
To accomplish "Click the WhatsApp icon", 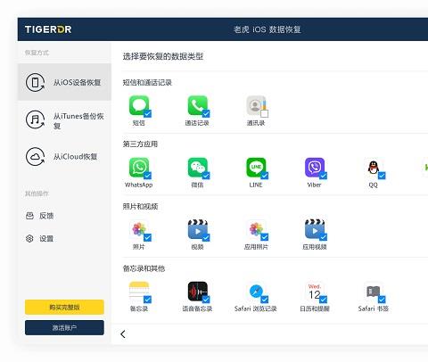I will [139, 168].
